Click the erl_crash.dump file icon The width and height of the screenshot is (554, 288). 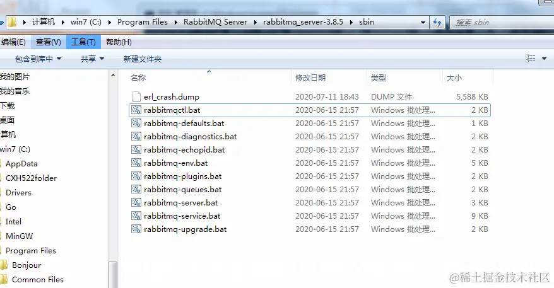click(x=136, y=96)
